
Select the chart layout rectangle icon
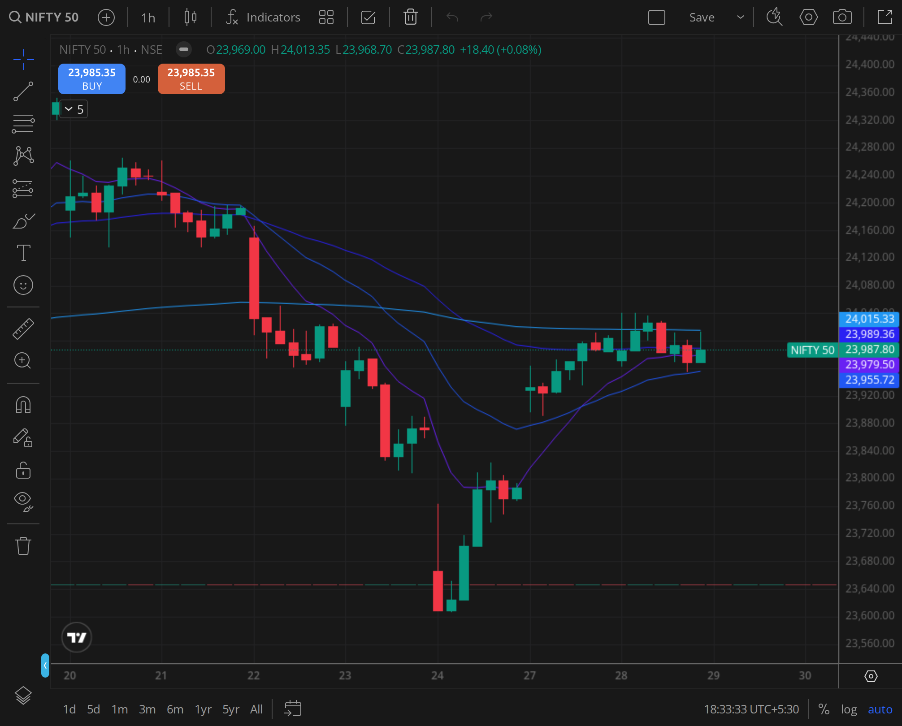[x=656, y=17]
